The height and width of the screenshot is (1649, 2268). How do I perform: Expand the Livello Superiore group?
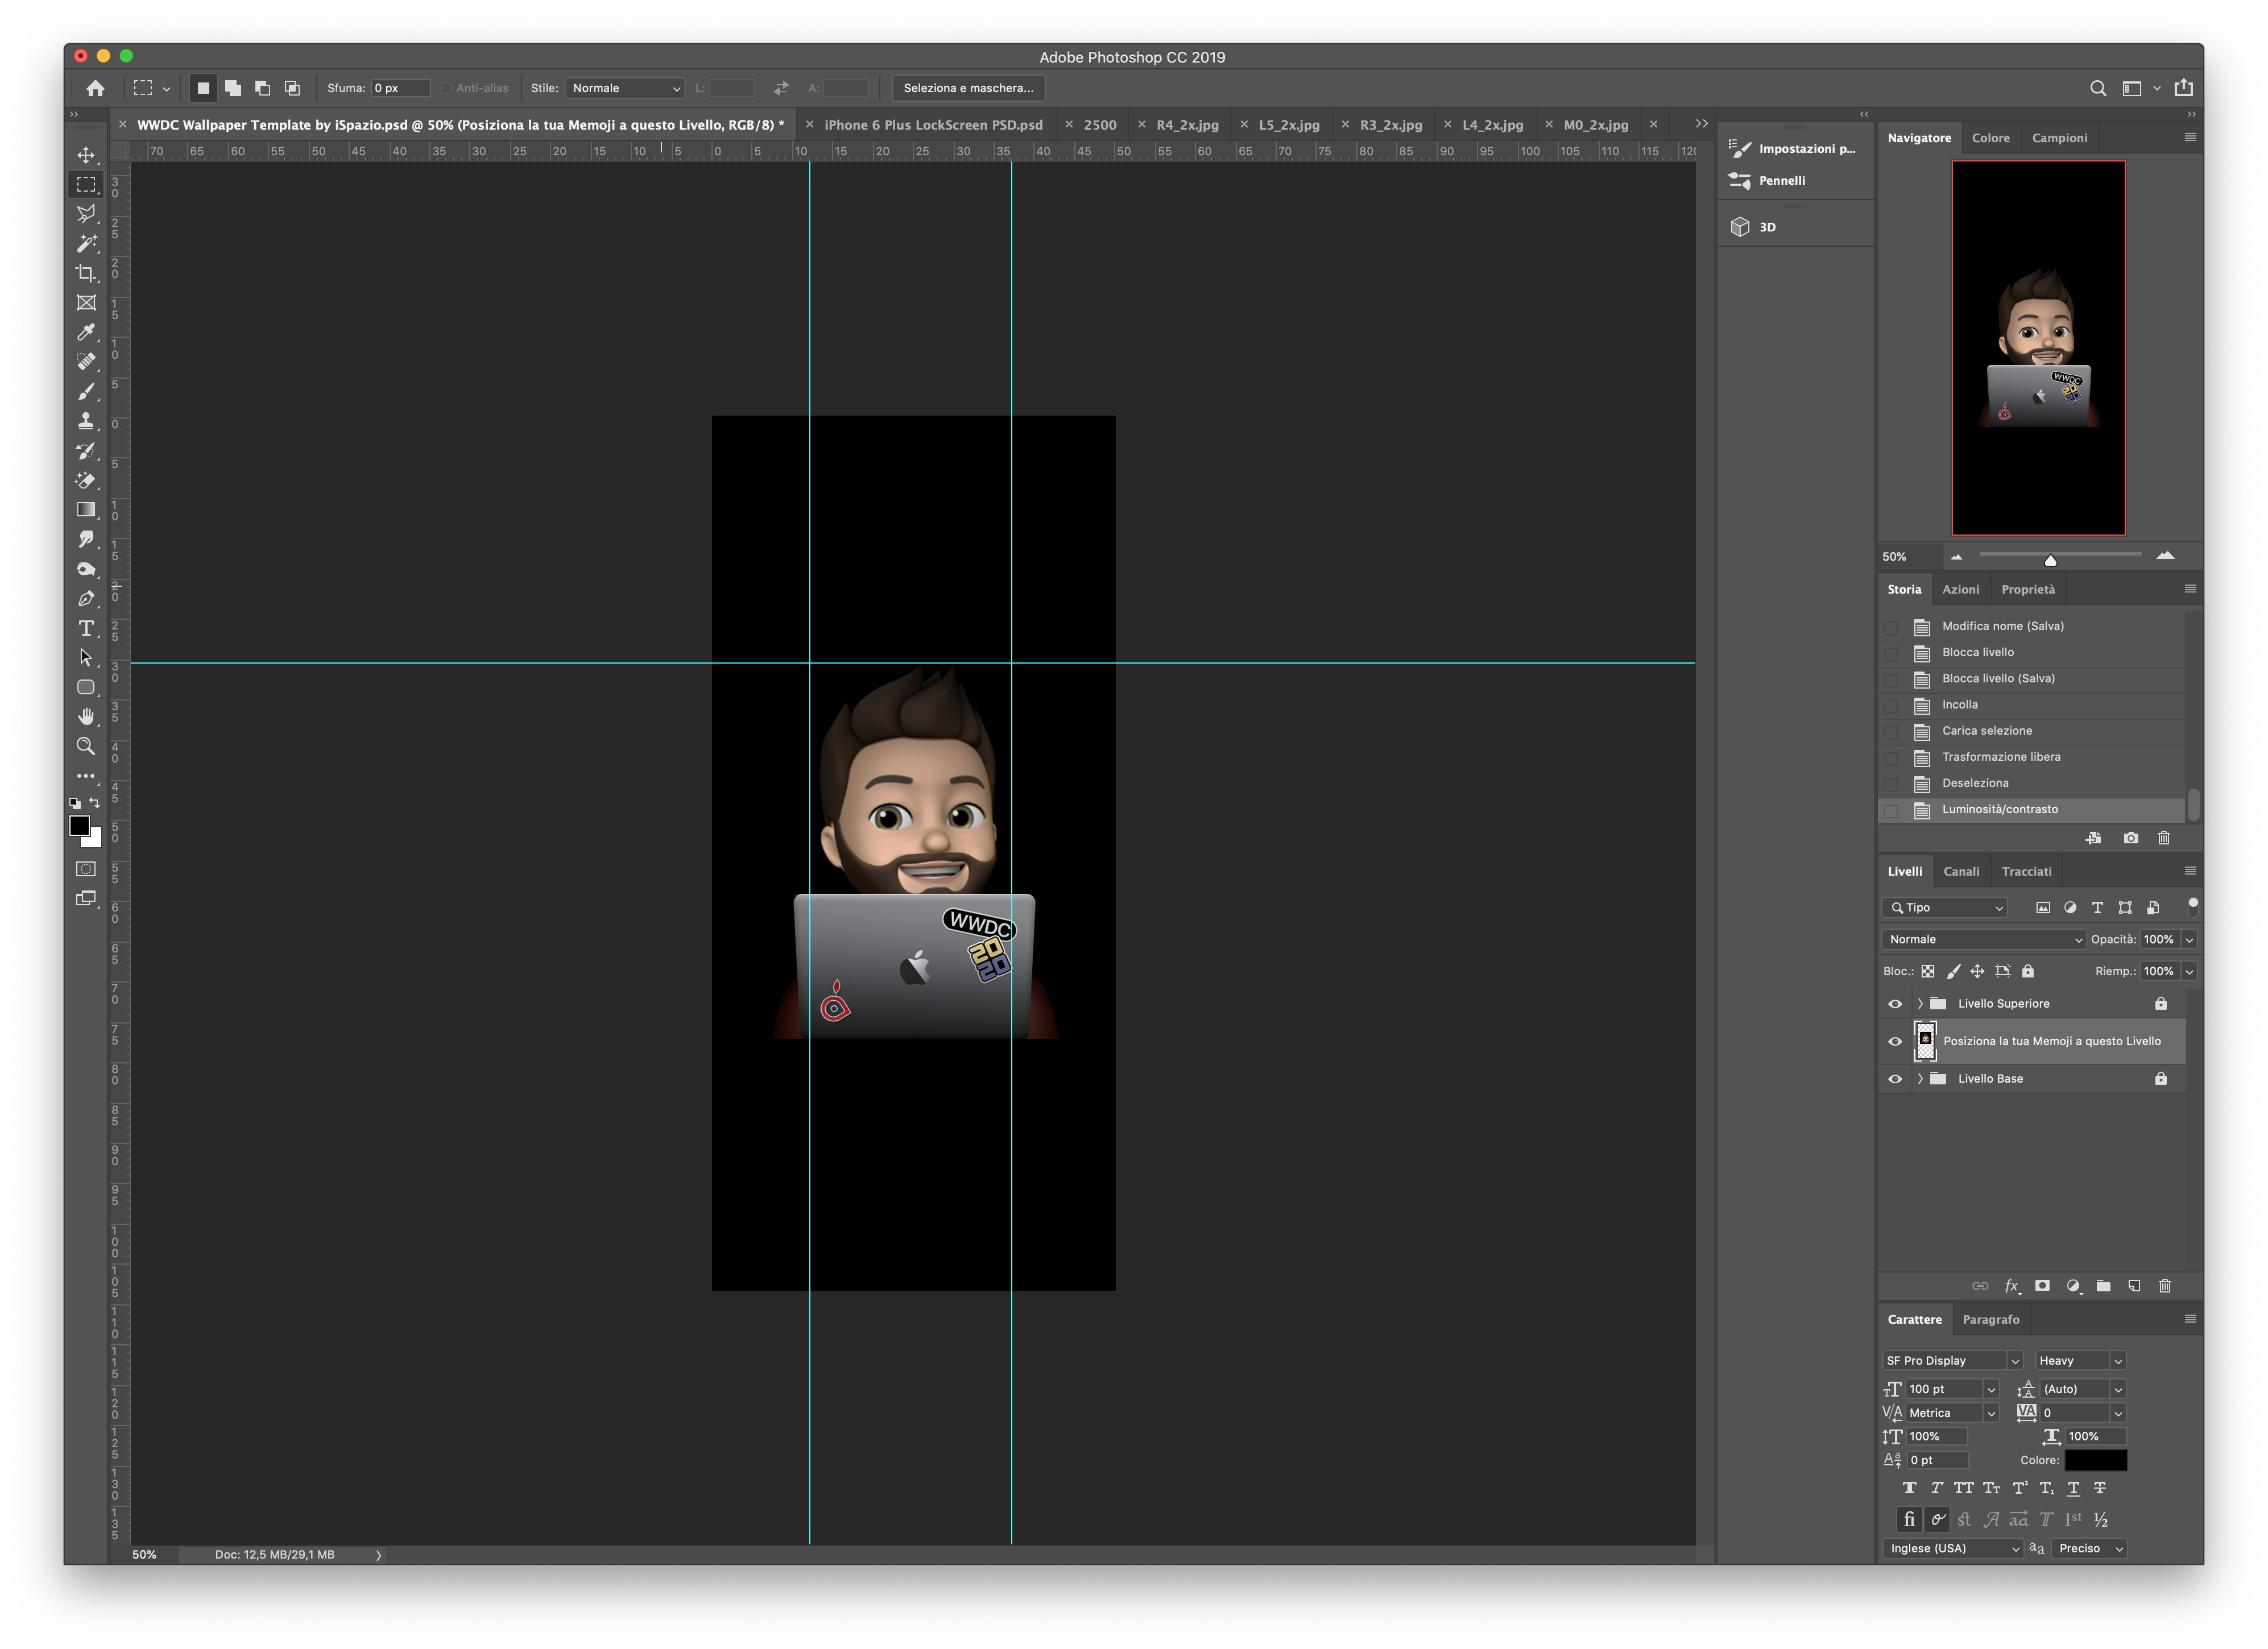(x=1920, y=1003)
